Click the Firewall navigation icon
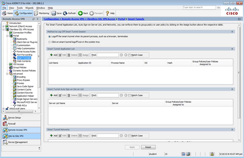Viewport: 244px width, 158px height. point(5,124)
